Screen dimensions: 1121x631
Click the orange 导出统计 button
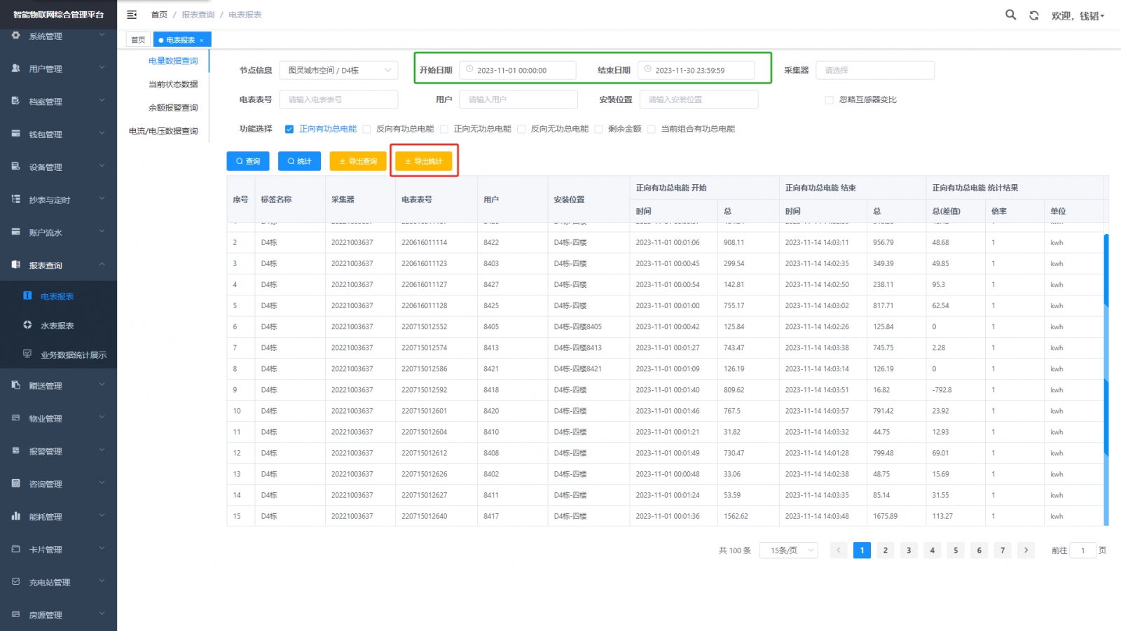point(424,161)
